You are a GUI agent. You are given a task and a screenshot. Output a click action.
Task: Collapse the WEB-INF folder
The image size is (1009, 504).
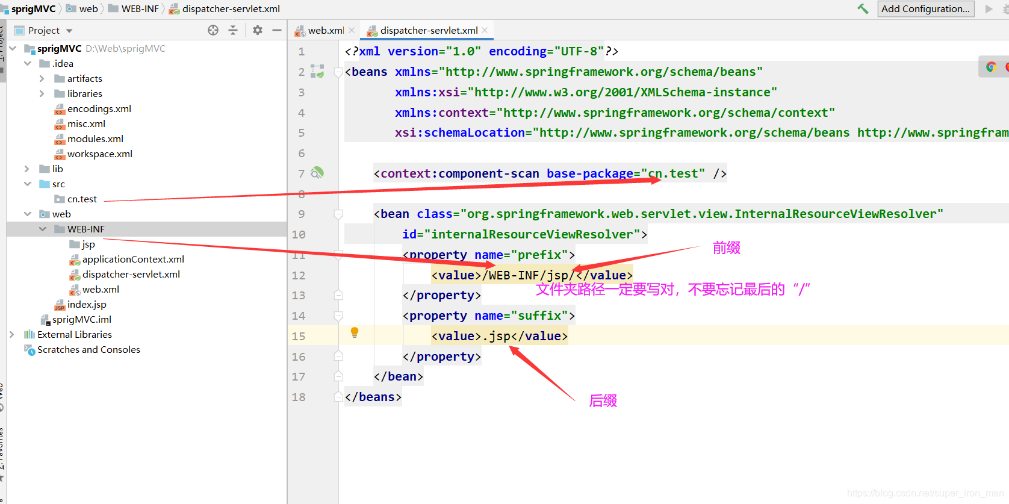(x=43, y=229)
